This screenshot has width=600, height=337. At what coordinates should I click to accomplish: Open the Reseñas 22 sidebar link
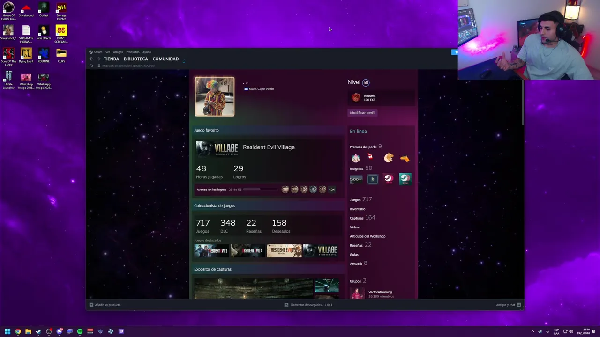click(x=360, y=245)
